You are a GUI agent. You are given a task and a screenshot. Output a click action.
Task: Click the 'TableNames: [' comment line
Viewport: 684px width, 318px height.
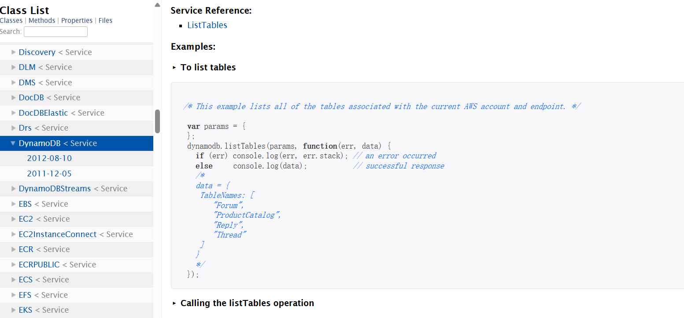pos(227,195)
